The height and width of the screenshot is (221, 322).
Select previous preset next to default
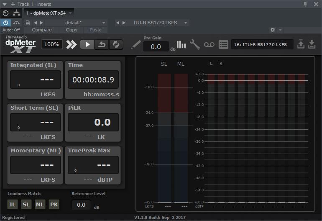tap(35, 23)
